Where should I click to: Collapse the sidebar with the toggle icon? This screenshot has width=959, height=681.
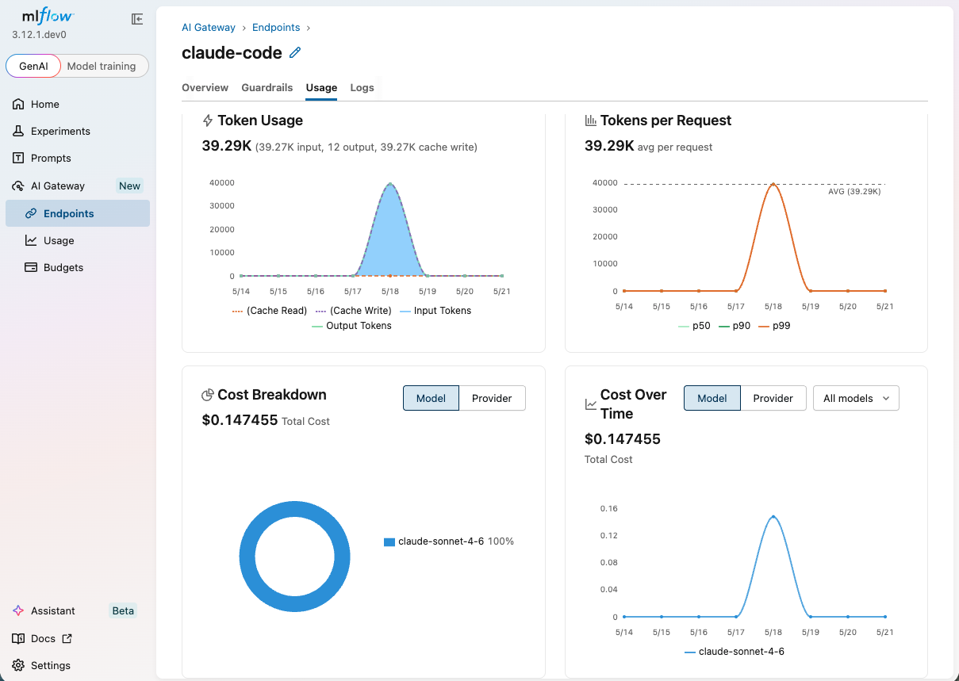pyautogui.click(x=137, y=19)
